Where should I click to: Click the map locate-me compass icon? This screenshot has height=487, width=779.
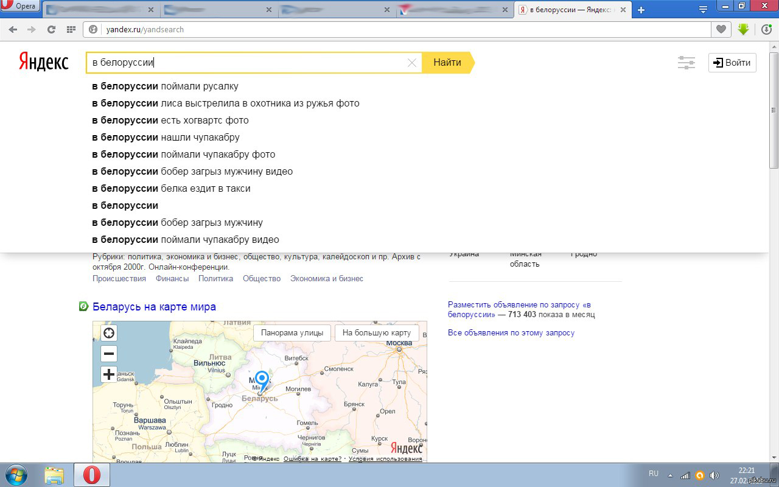click(x=109, y=333)
